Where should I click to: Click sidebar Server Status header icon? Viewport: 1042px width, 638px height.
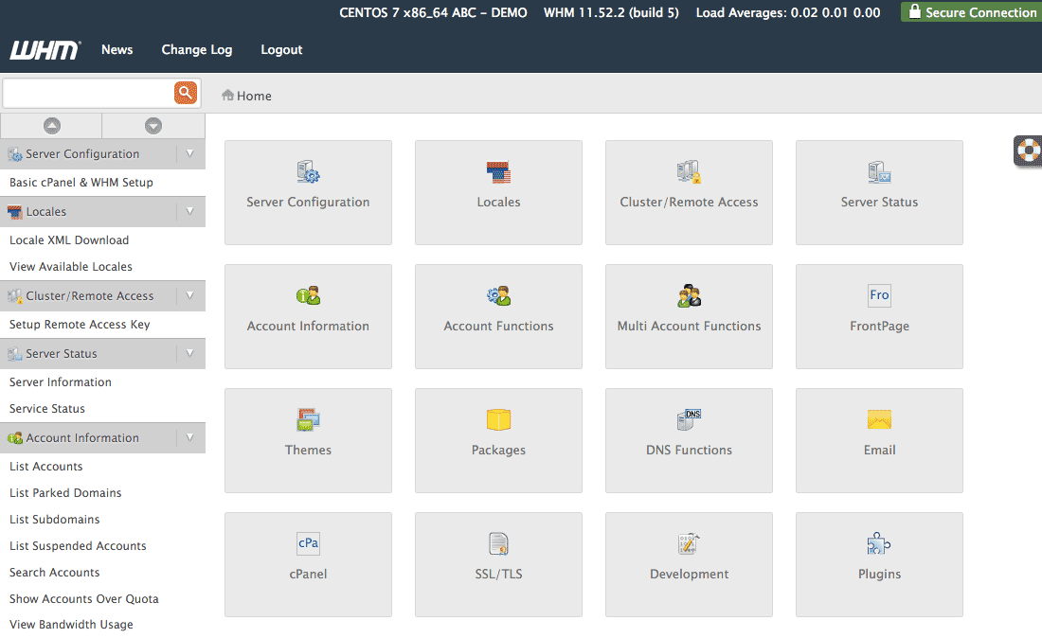(x=14, y=354)
